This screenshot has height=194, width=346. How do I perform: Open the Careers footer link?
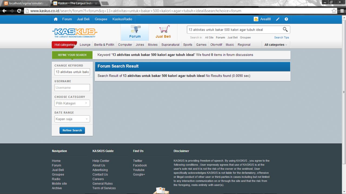coord(98,179)
